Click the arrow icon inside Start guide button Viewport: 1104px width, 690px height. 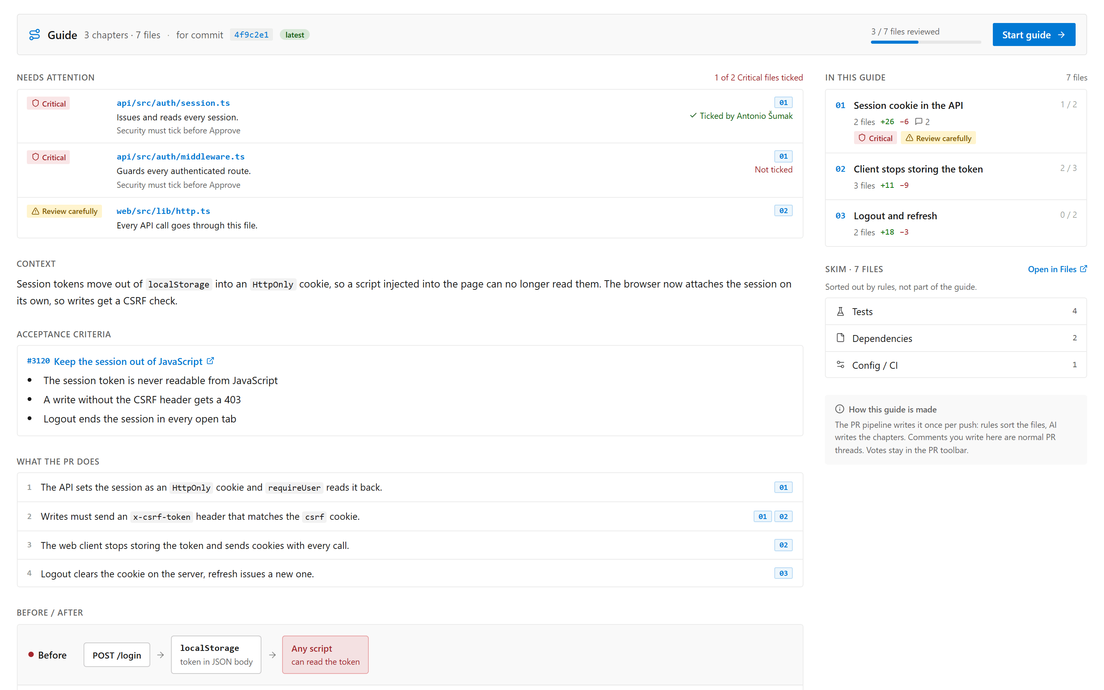point(1061,34)
